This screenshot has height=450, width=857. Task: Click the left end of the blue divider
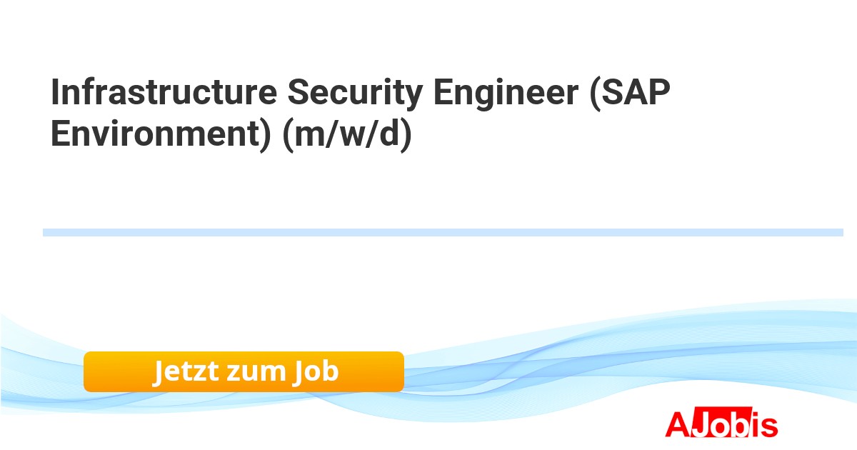point(47,232)
